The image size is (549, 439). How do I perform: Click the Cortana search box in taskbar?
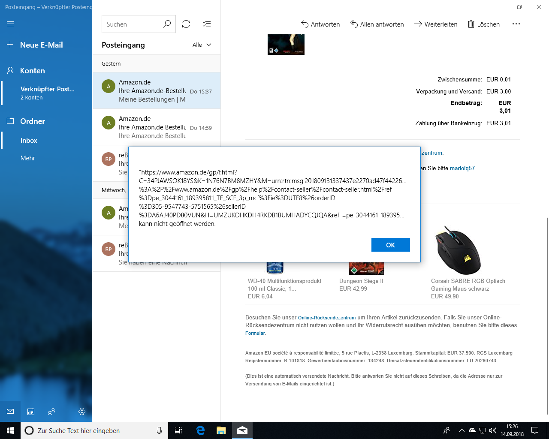94,430
